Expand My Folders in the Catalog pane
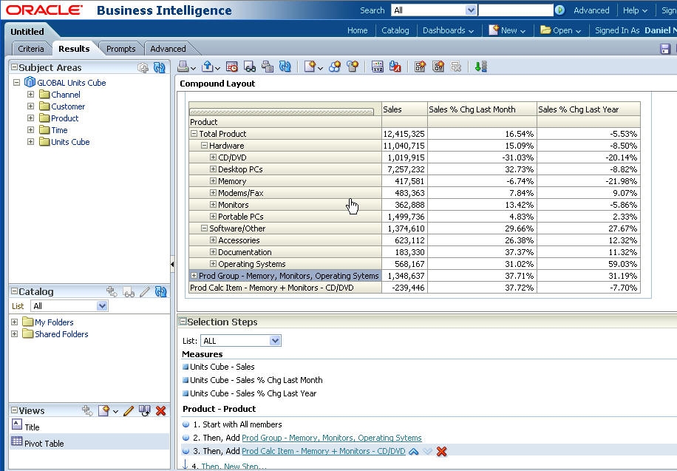This screenshot has width=677, height=471. coord(14,322)
